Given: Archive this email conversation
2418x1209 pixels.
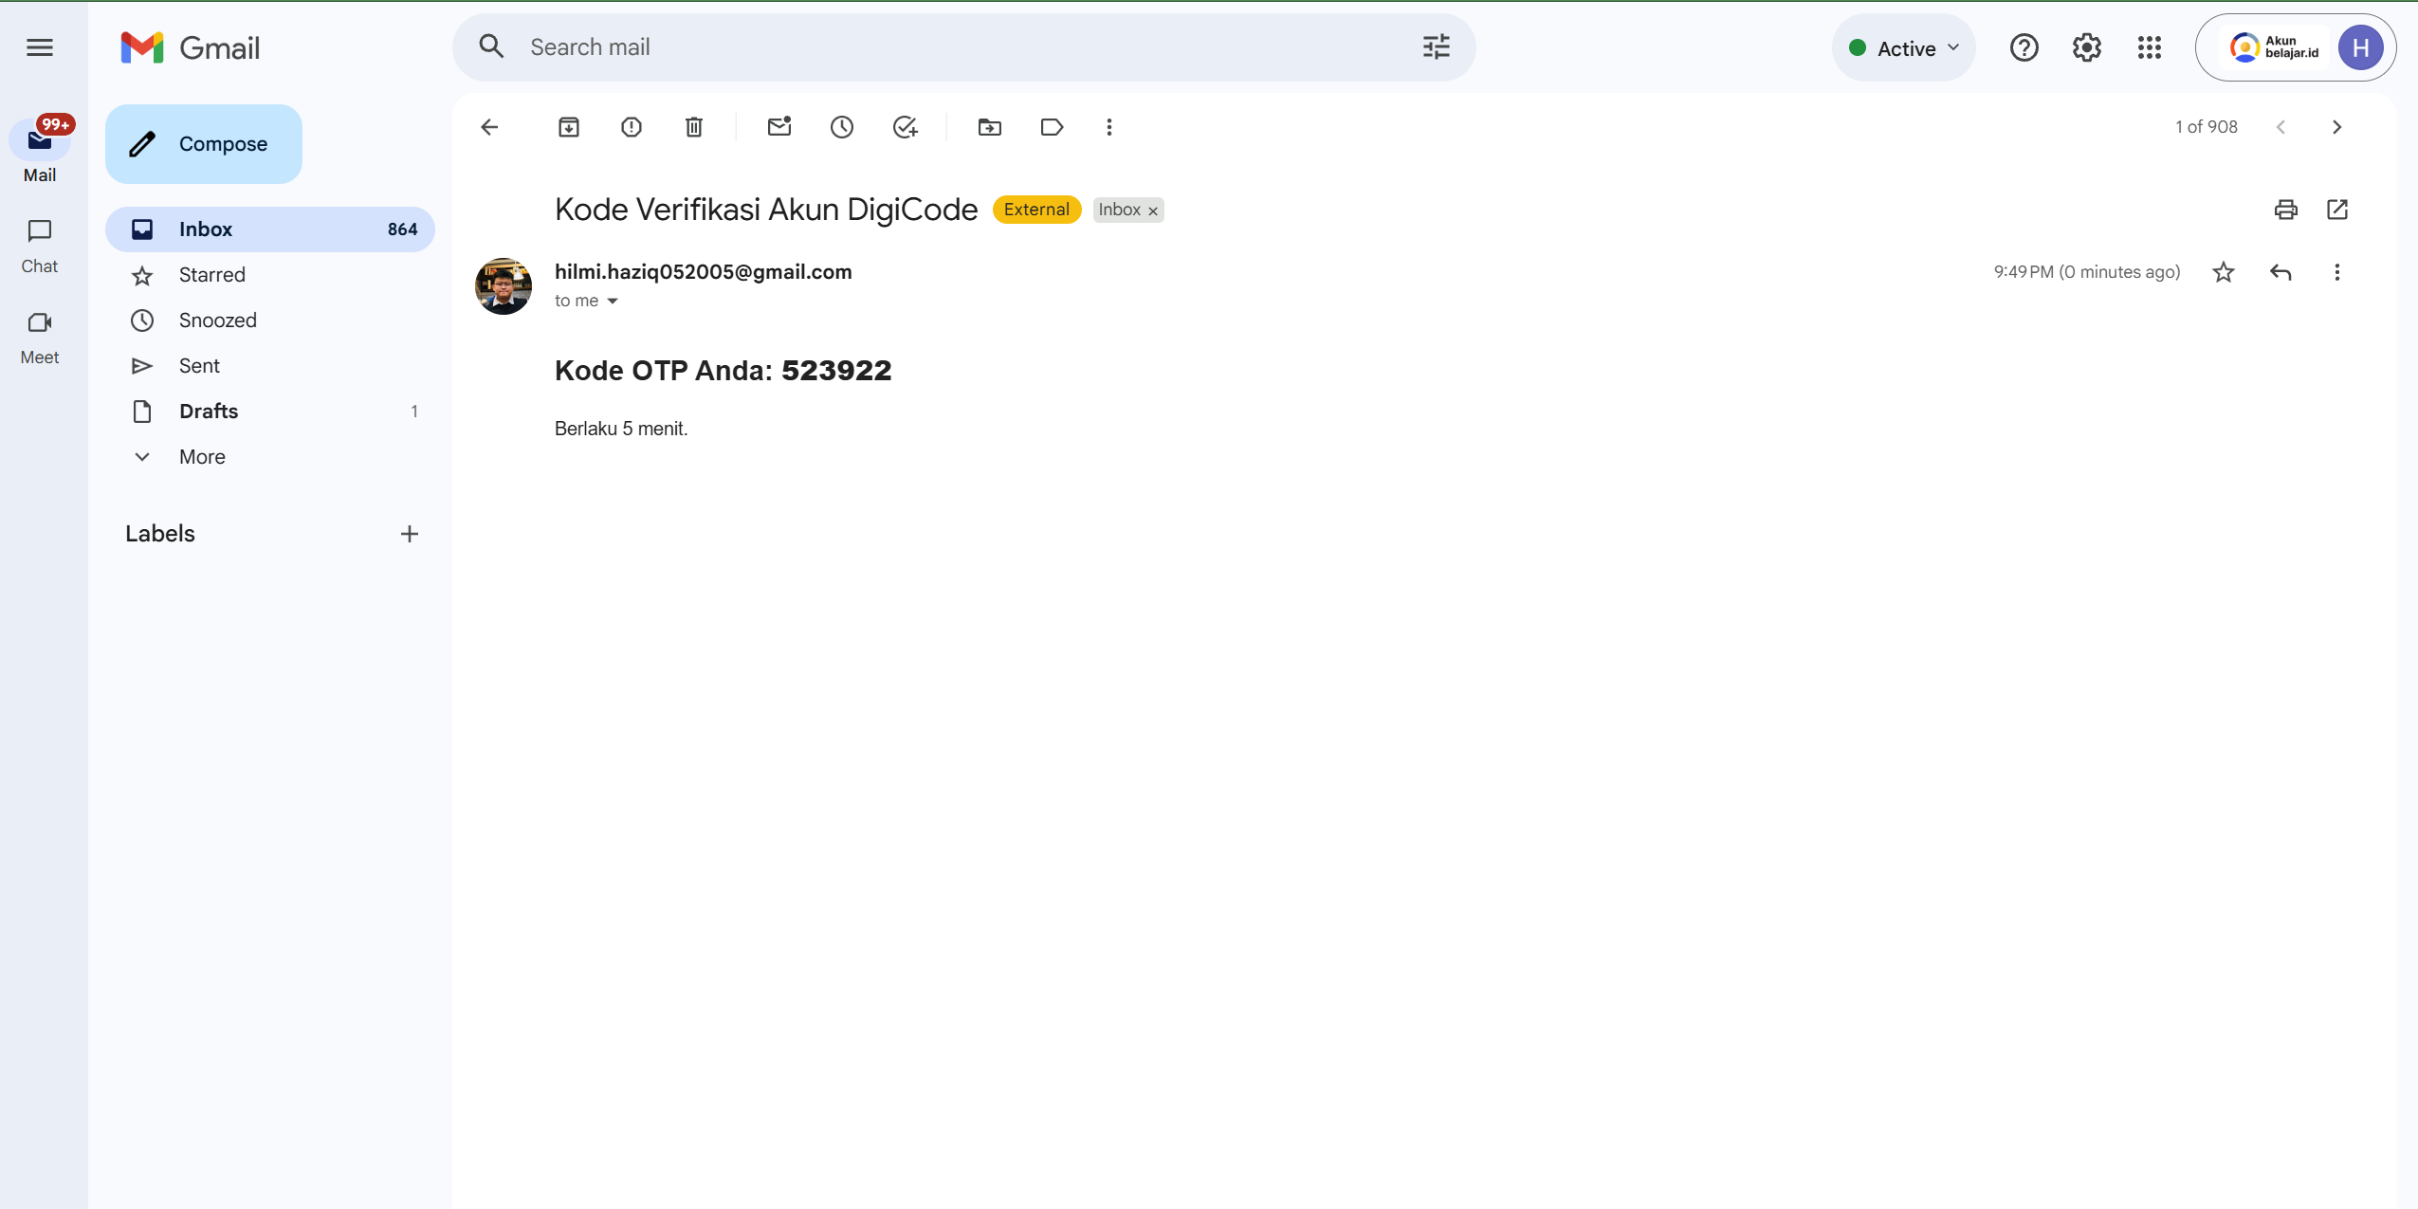Looking at the screenshot, I should point(568,127).
